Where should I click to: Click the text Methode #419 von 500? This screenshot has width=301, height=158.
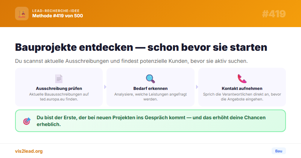coord(58,16)
